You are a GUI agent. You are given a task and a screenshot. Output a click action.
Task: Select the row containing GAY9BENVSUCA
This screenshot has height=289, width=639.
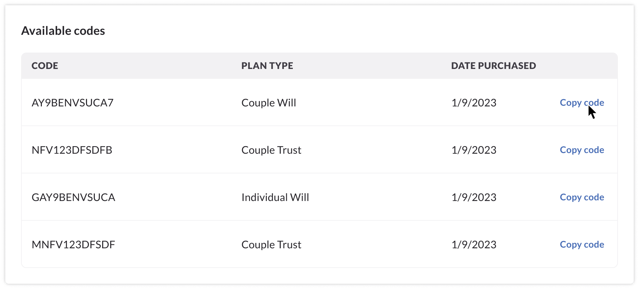(319, 197)
